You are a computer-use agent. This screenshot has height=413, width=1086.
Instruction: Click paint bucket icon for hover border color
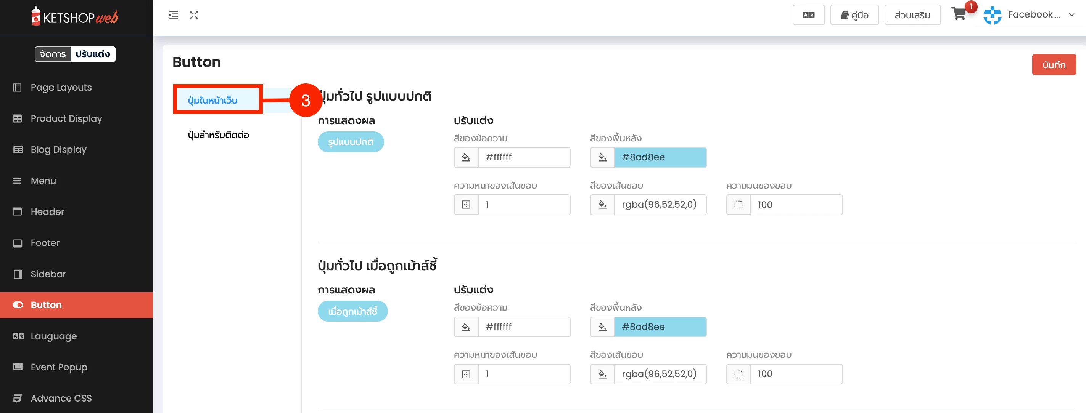[602, 374]
